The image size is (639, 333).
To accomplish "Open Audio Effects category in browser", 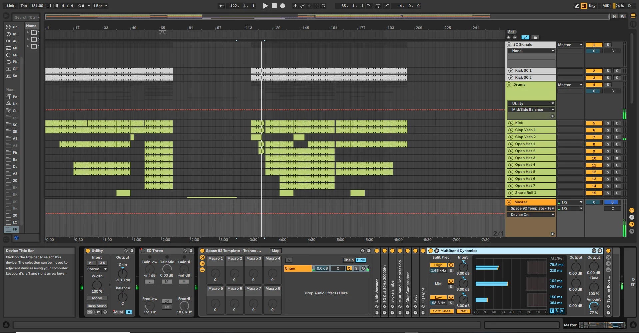I will tap(12, 41).
